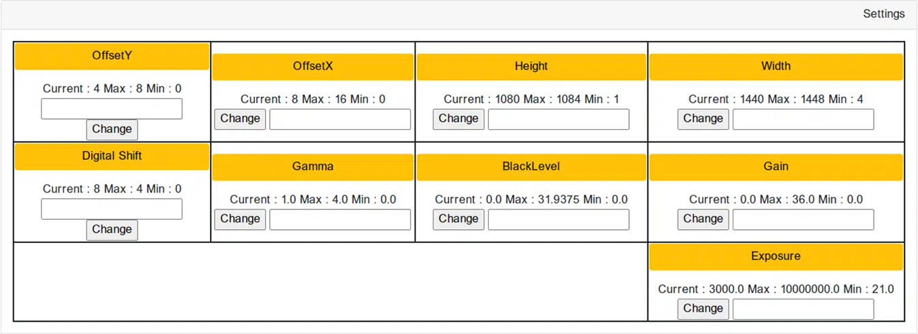
Task: Select the Gamma value input
Action: [x=340, y=219]
